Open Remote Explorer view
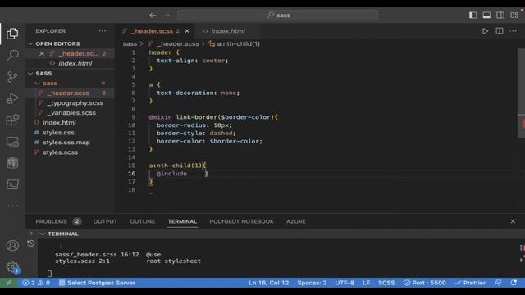The image size is (525, 295). tap(12, 142)
